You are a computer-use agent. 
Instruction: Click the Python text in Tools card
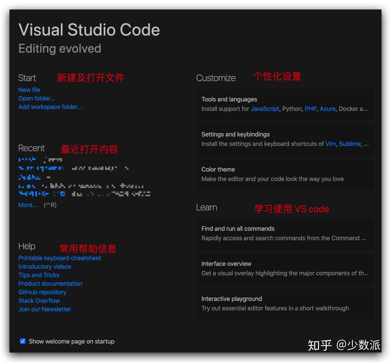click(292, 109)
